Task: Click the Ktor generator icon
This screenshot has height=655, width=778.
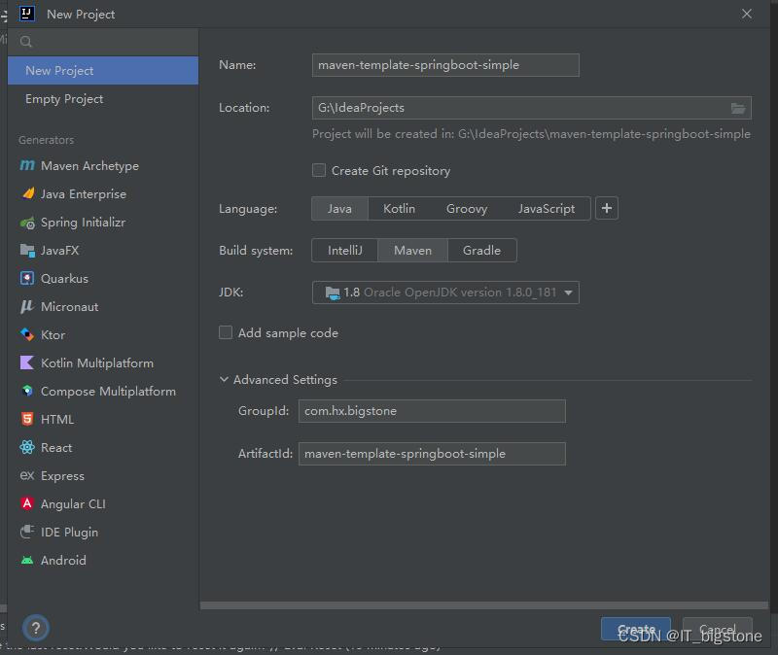Action: (x=27, y=334)
